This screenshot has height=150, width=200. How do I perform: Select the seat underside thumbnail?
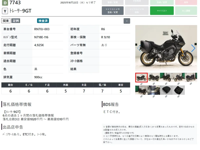[x=178, y=90]
